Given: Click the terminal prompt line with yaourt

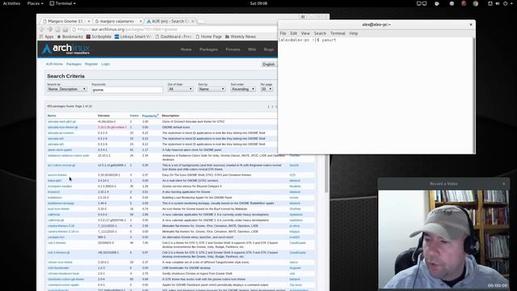Looking at the screenshot, I should [307, 40].
